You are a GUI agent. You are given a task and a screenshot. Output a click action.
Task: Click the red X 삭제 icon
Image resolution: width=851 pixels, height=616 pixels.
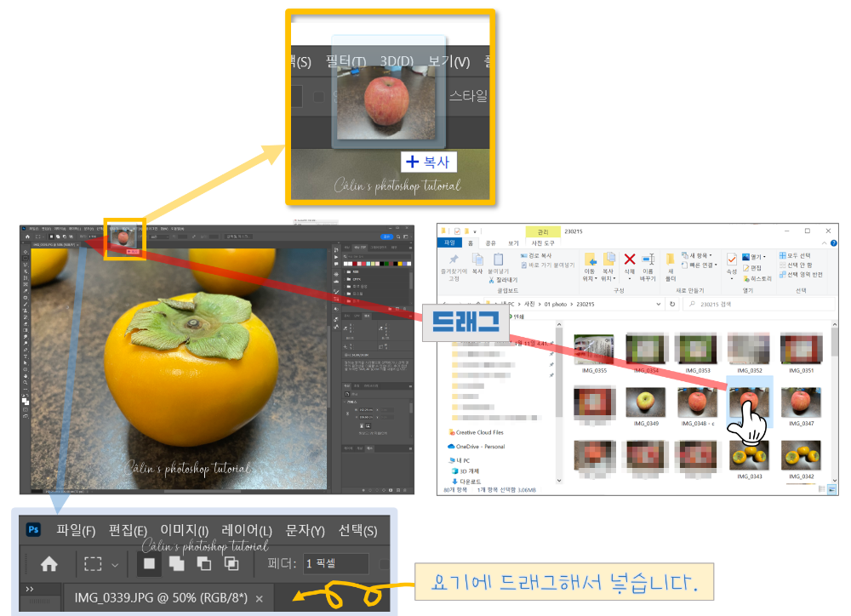point(630,260)
